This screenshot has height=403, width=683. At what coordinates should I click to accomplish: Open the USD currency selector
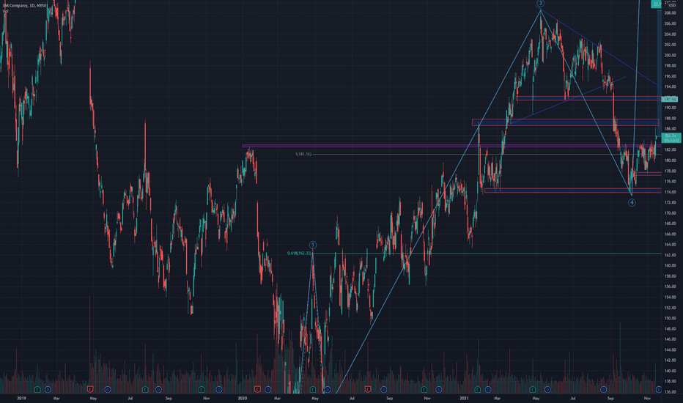pyautogui.click(x=672, y=5)
